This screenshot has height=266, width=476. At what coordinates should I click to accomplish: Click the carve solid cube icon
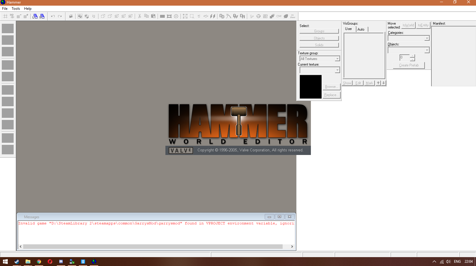[x=71, y=16]
